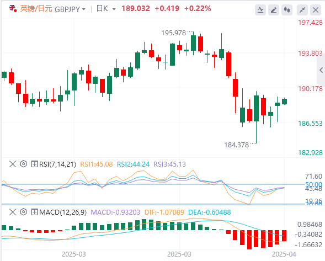The image size is (325, 261).
Task: Open MACD indicator settings hexagon icon
Action: (x=24, y=212)
